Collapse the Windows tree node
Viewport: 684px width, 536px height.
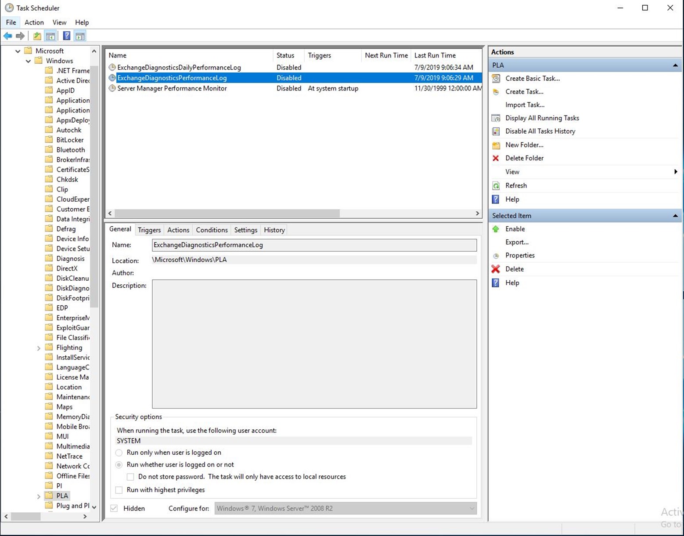28,61
